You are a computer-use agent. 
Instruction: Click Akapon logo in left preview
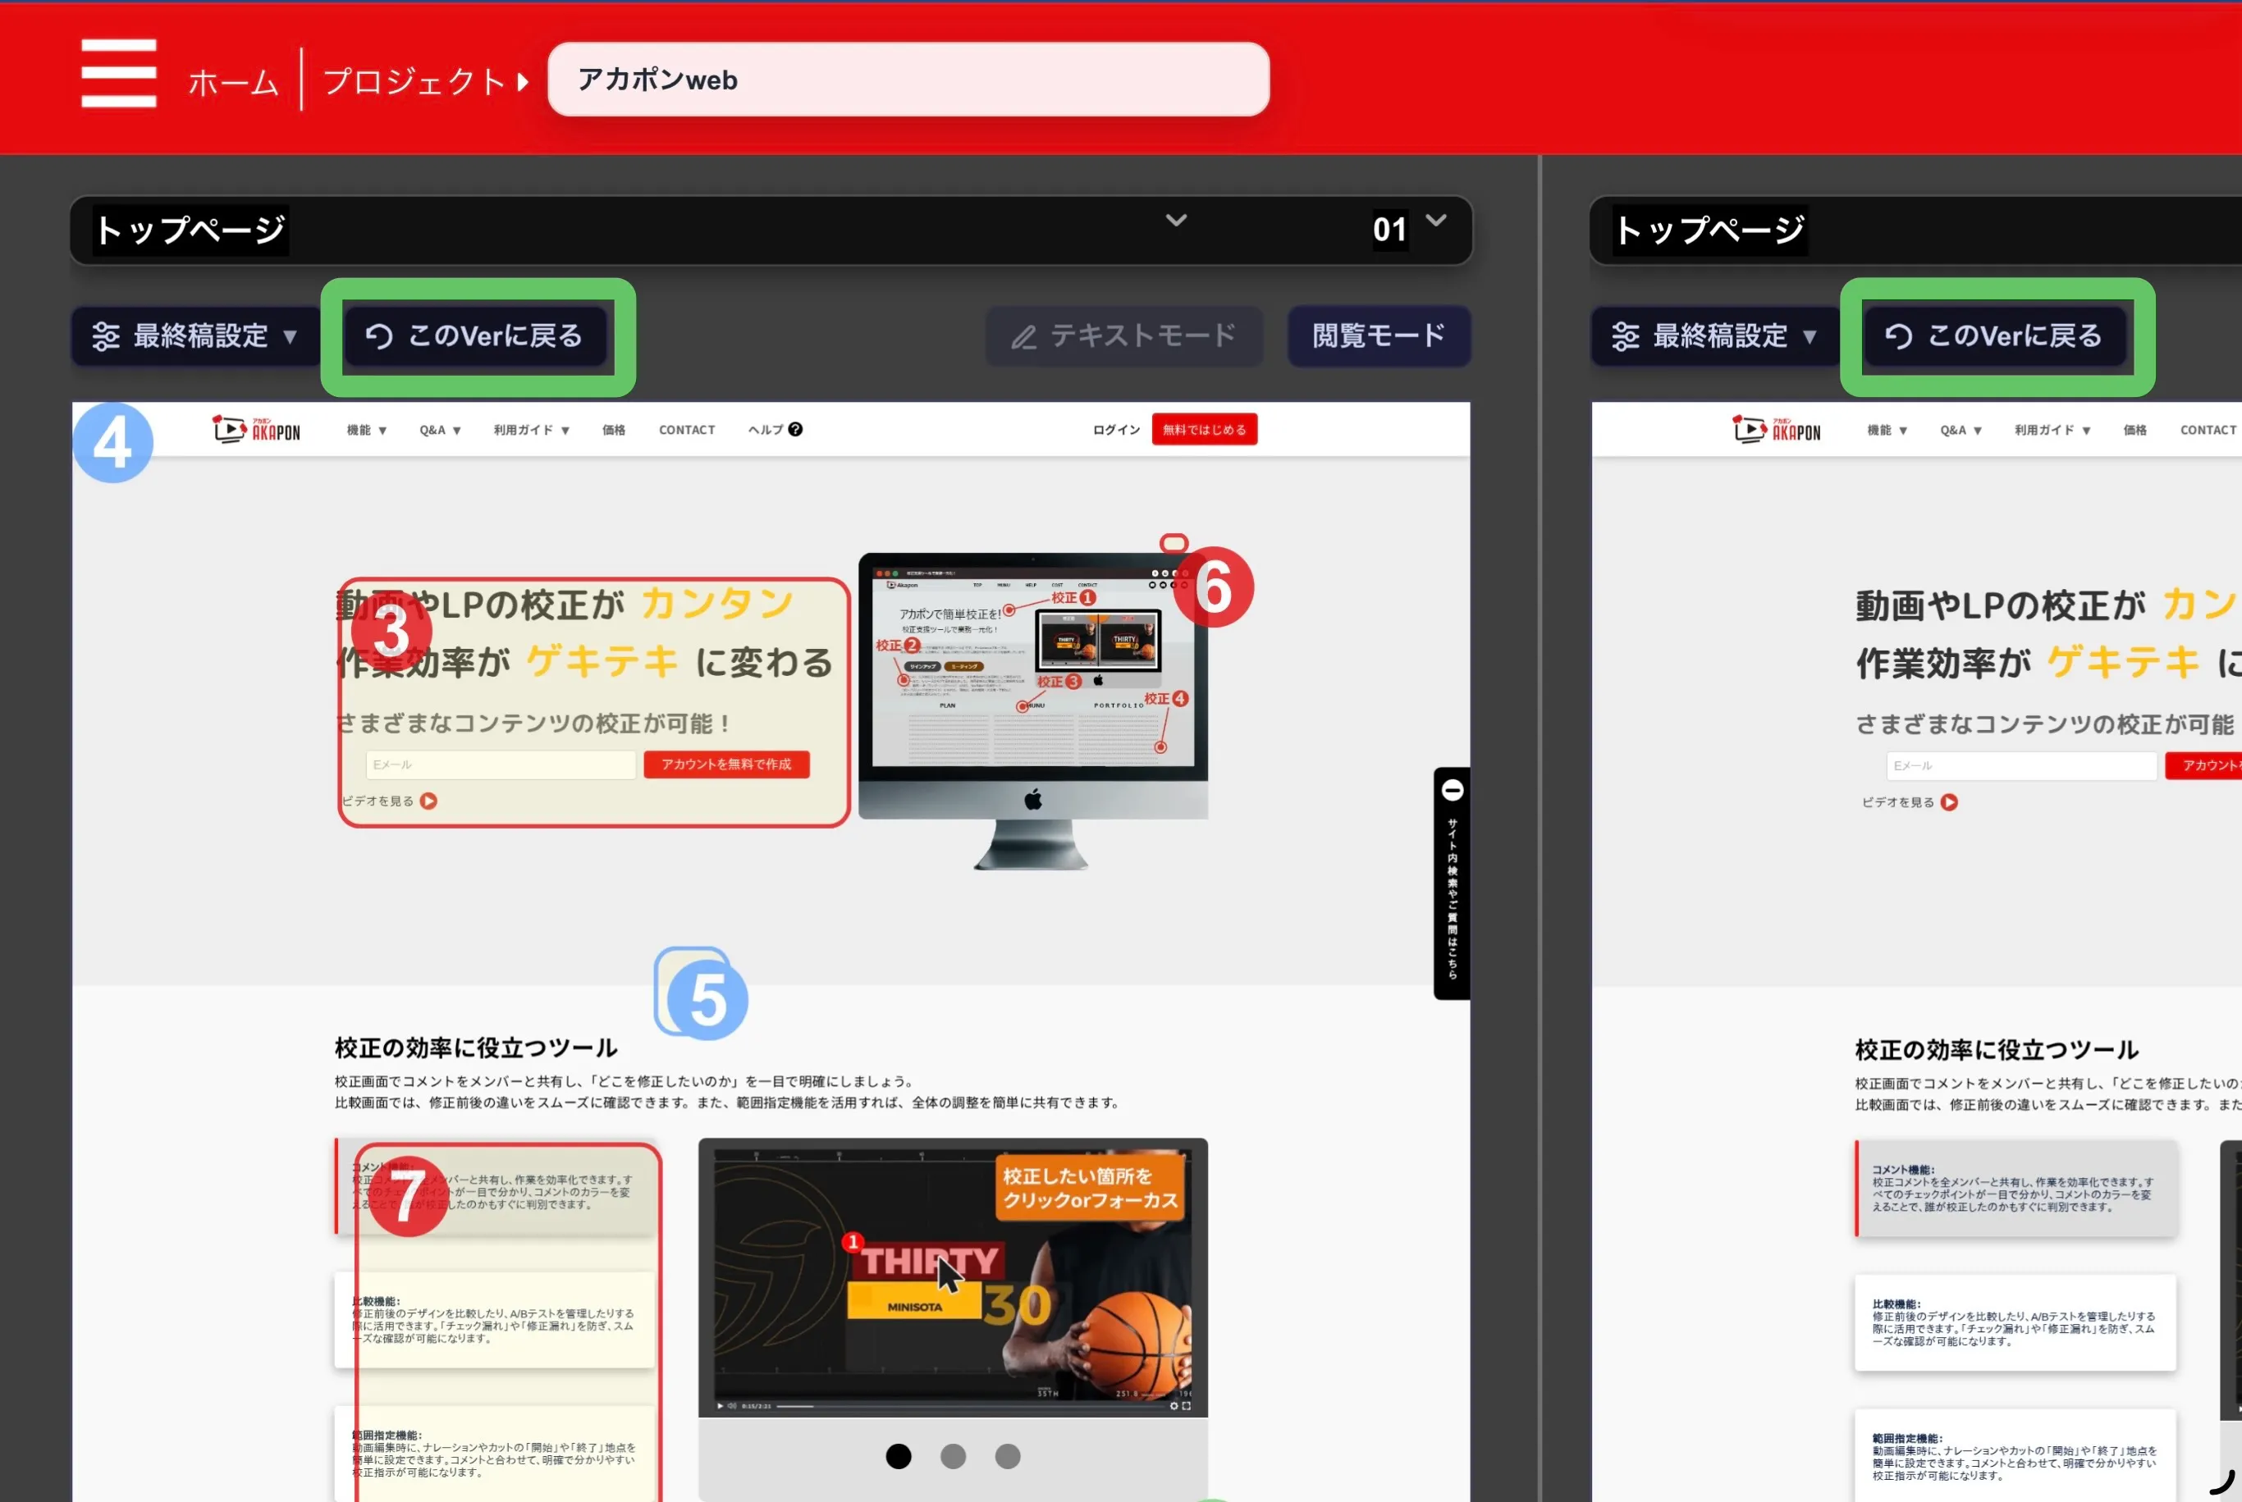[256, 429]
